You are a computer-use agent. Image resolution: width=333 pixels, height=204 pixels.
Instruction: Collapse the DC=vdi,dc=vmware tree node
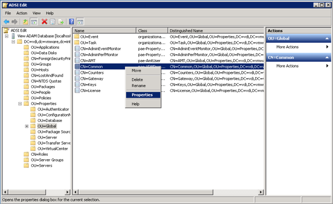point(13,42)
